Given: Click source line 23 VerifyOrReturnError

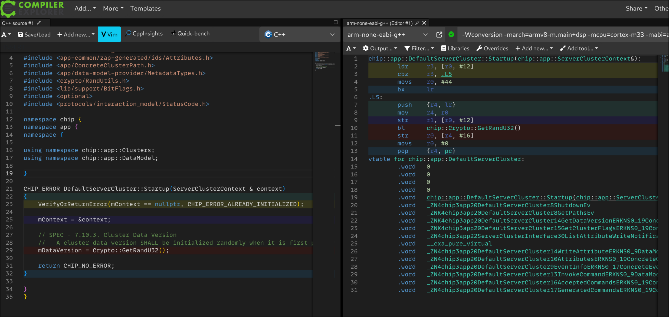Looking at the screenshot, I should point(170,204).
